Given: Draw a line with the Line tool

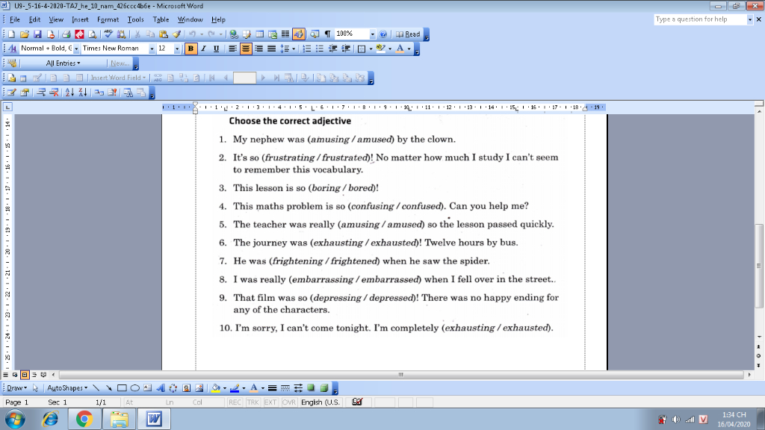Looking at the screenshot, I should [96, 388].
